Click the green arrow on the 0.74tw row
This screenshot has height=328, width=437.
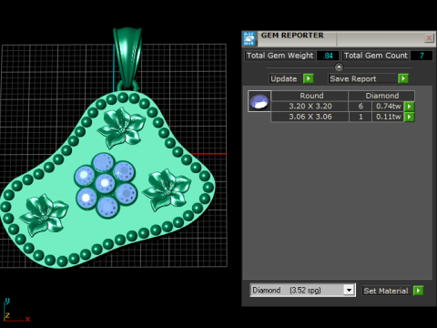click(x=410, y=107)
